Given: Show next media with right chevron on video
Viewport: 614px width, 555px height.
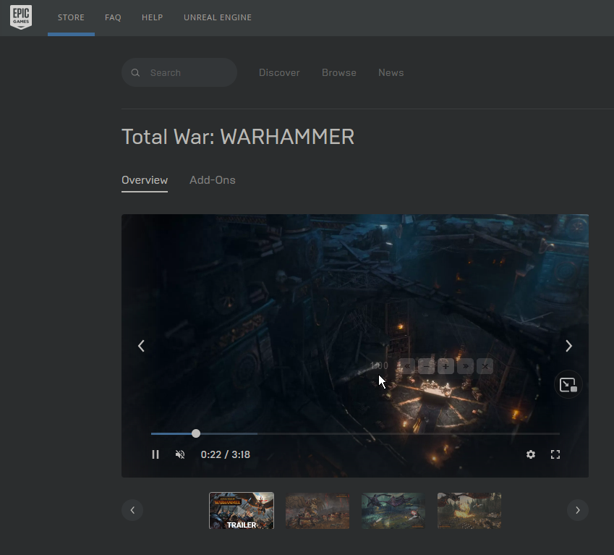Looking at the screenshot, I should 568,346.
